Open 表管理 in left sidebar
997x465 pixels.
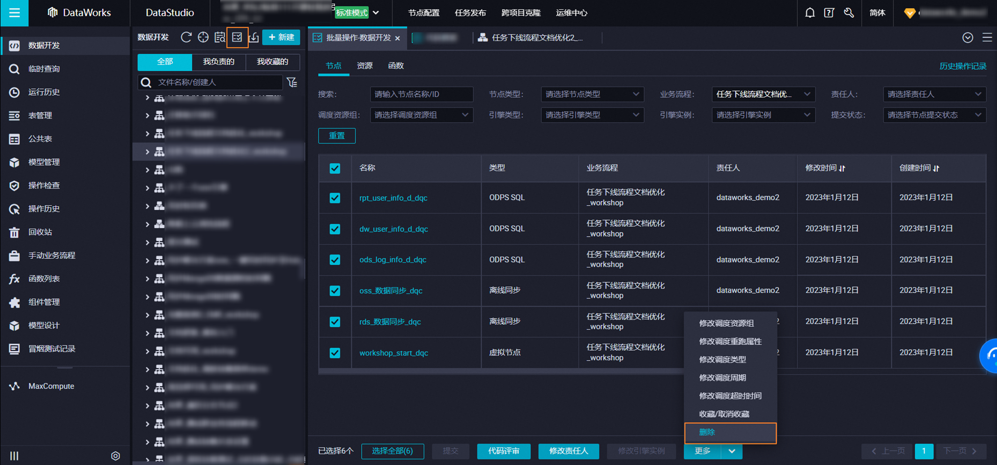click(65, 115)
